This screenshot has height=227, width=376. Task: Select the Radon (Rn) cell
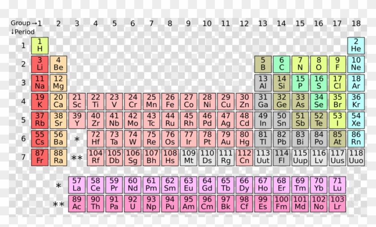(x=356, y=139)
